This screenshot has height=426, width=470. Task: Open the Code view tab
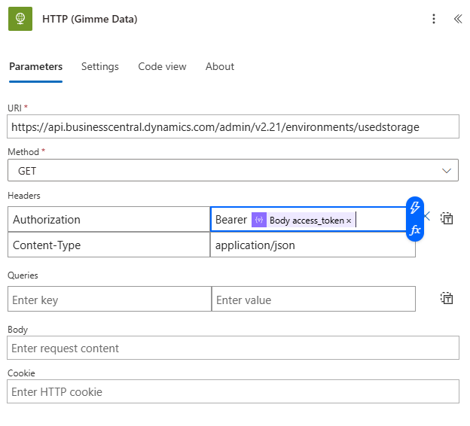tap(162, 66)
